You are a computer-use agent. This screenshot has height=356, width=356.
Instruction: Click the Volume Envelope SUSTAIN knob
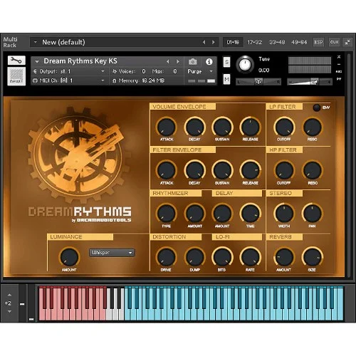(x=222, y=127)
